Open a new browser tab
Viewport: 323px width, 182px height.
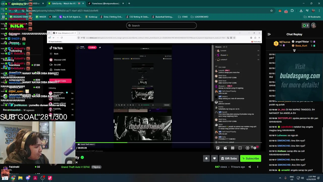click(129, 4)
